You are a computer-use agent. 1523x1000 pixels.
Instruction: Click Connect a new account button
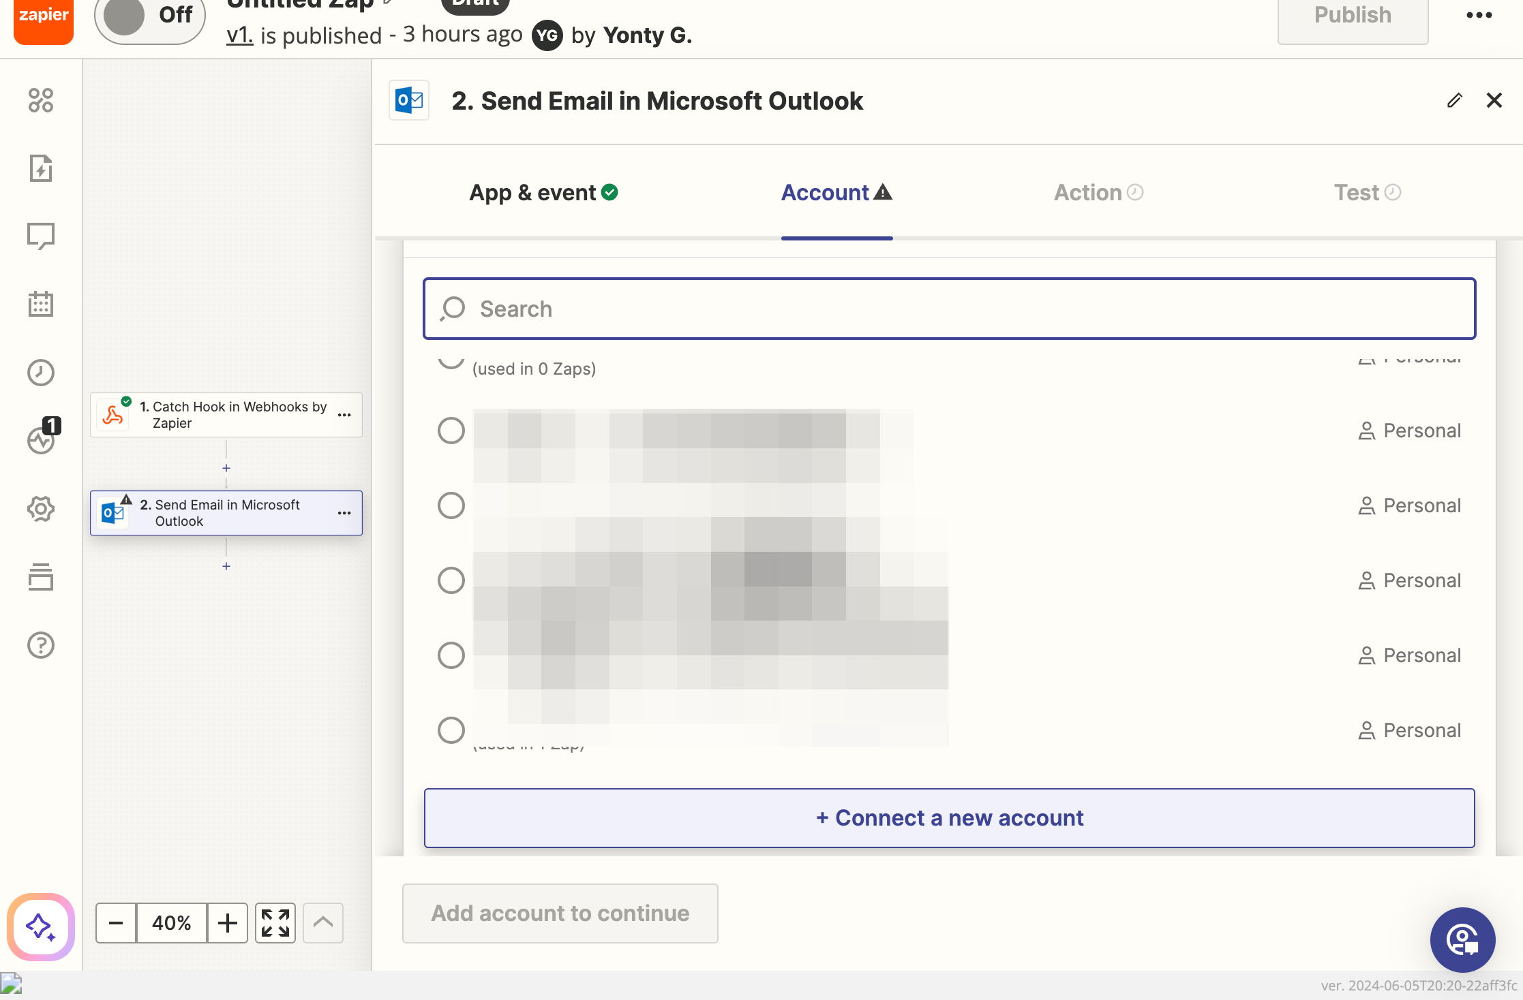(x=949, y=818)
